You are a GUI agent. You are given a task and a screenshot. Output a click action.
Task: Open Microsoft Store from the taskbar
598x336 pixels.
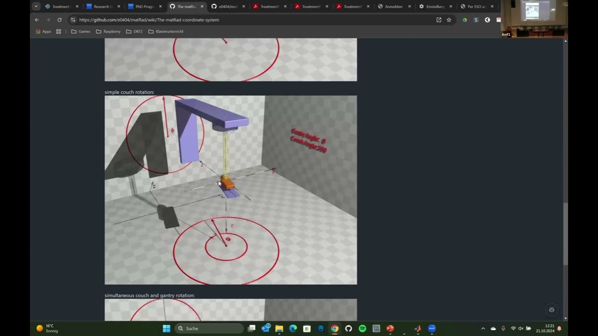click(307, 329)
